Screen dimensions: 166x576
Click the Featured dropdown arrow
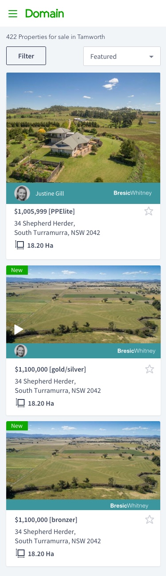[x=151, y=57]
